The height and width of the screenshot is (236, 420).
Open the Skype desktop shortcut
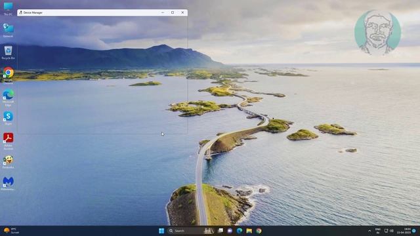tap(8, 118)
